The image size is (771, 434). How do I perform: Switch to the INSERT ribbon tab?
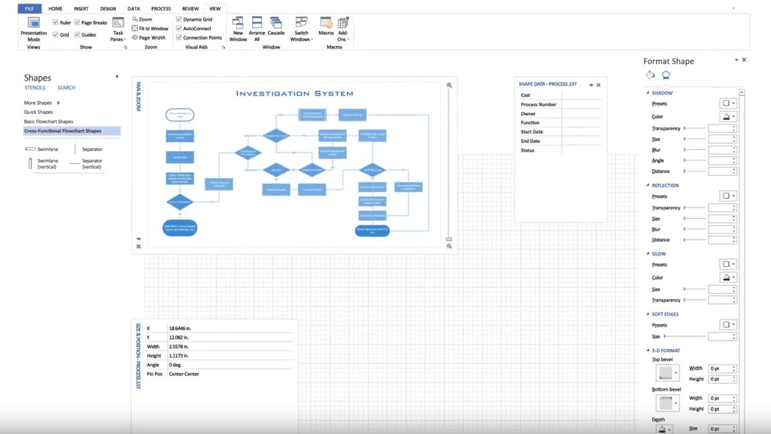point(81,8)
